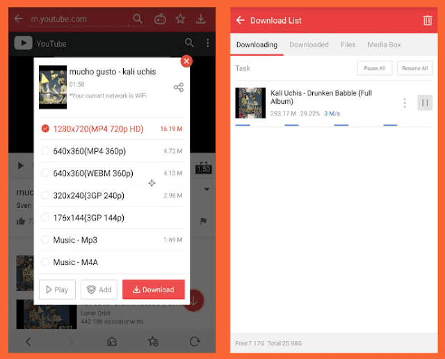Share the mucho gusto video
This screenshot has width=445, height=359.
(x=179, y=87)
